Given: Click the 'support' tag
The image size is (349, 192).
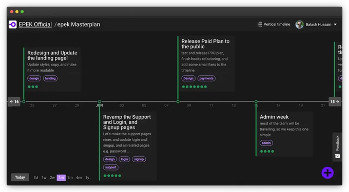Looking at the screenshot, I should click(x=111, y=167).
